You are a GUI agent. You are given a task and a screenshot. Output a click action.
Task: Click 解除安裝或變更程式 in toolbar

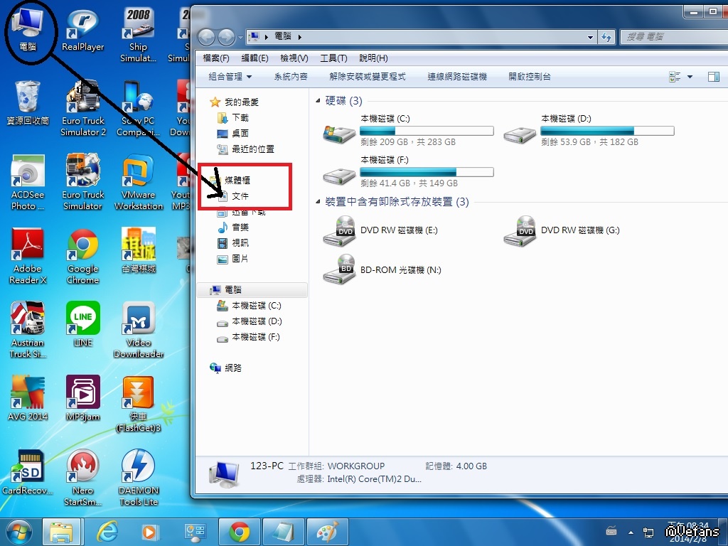368,77
